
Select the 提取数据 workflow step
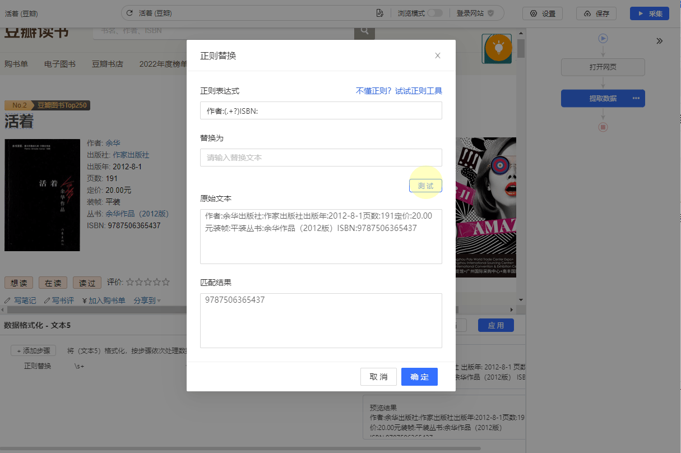click(x=603, y=98)
